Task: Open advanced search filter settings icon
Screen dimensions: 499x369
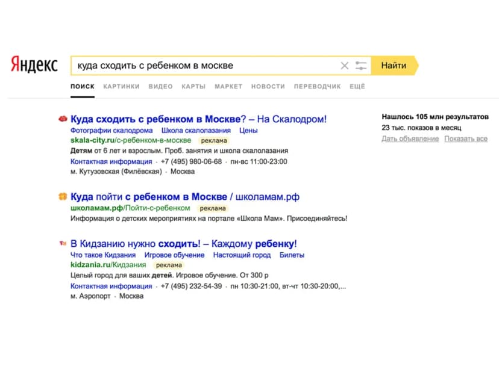Action: point(361,66)
